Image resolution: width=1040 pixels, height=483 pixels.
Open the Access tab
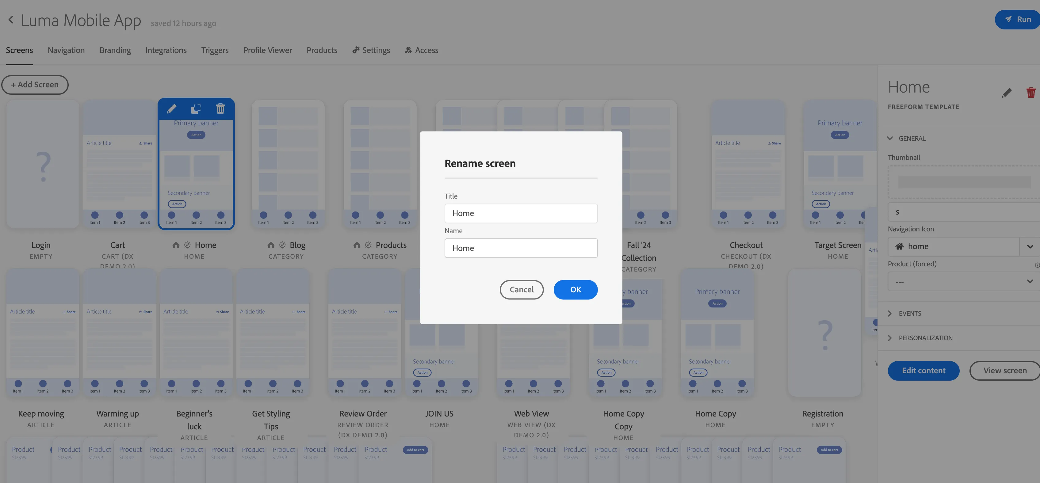[x=422, y=50]
